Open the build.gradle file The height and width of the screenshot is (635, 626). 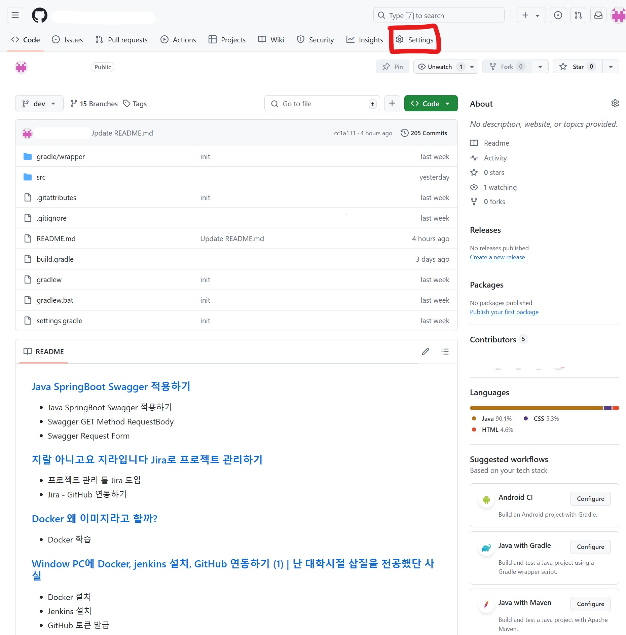point(55,259)
